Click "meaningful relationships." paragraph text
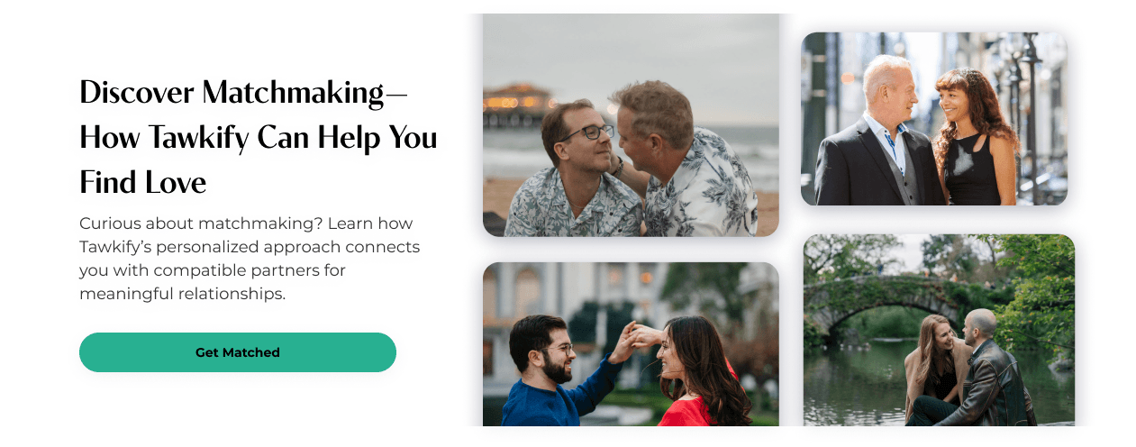Image resolution: width=1136 pixels, height=447 pixels. click(182, 294)
